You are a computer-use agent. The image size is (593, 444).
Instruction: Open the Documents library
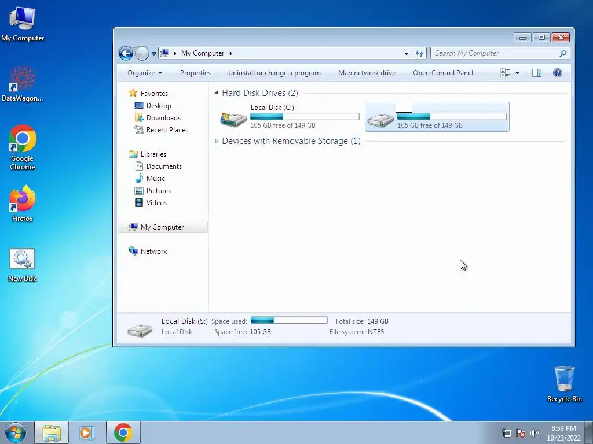(x=164, y=166)
